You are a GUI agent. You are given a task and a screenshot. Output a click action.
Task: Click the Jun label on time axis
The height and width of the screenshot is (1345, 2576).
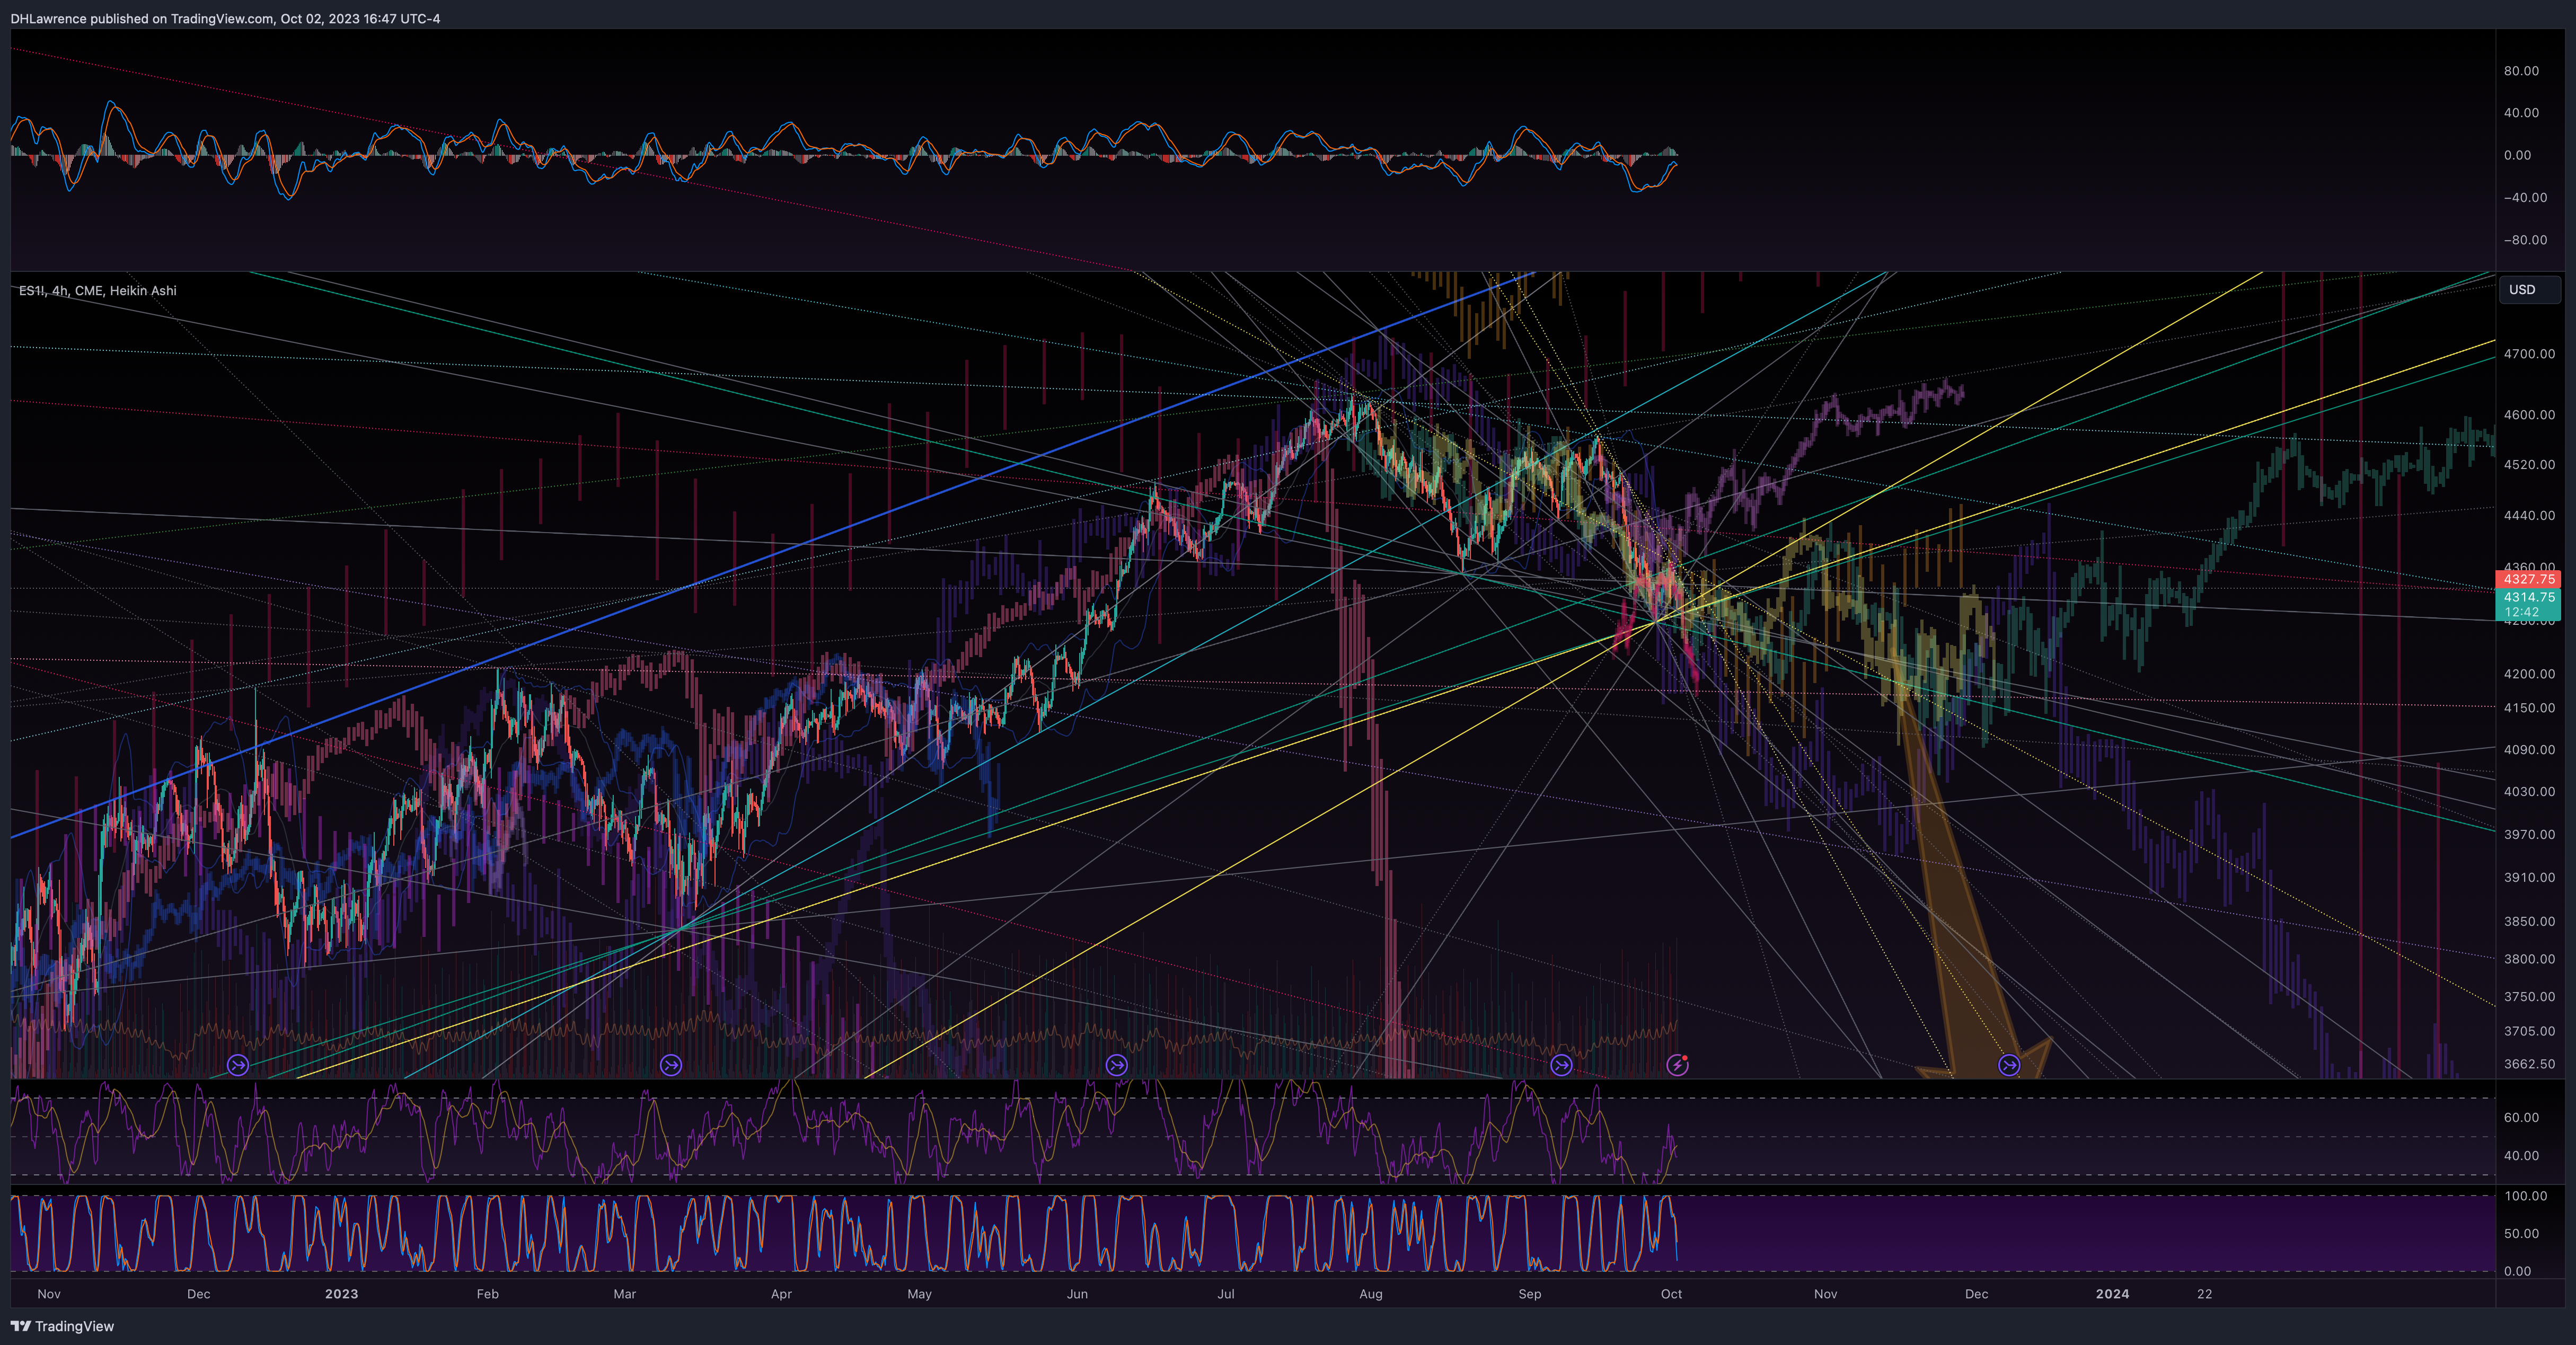[x=1077, y=1294]
